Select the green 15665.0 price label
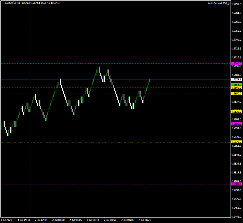 click(237, 85)
